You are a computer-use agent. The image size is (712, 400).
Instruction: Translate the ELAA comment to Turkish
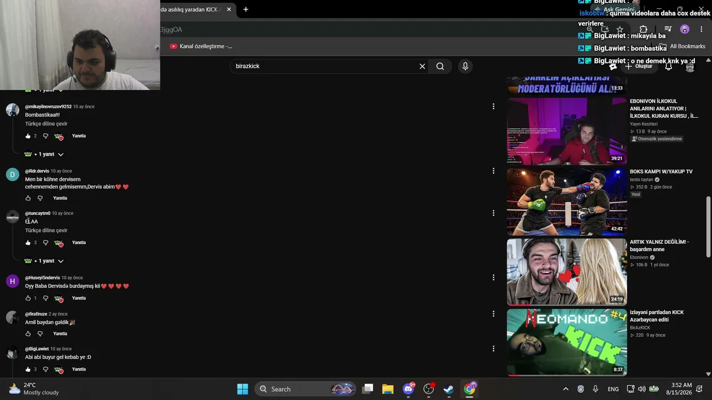(x=46, y=231)
